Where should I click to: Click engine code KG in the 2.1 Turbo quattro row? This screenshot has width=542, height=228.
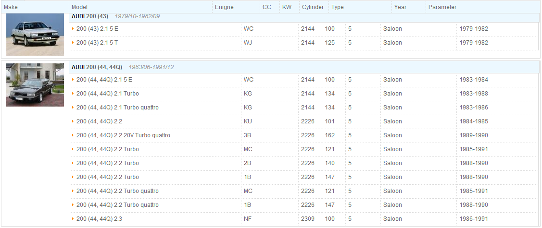(248, 108)
